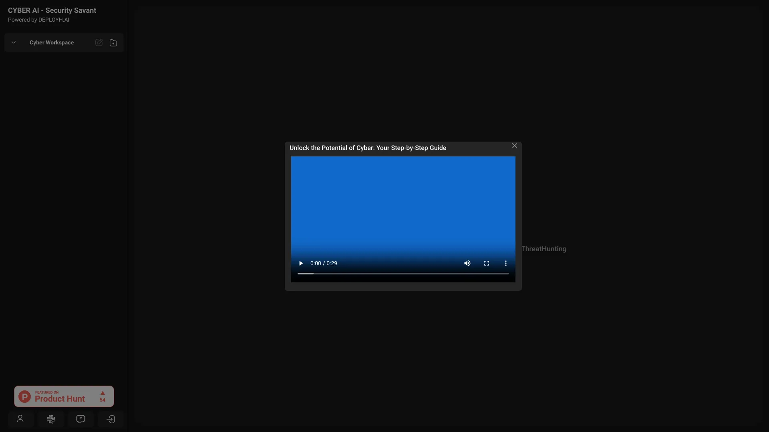
Task: Select the Cyber Workspace item
Action: pyautogui.click(x=52, y=42)
